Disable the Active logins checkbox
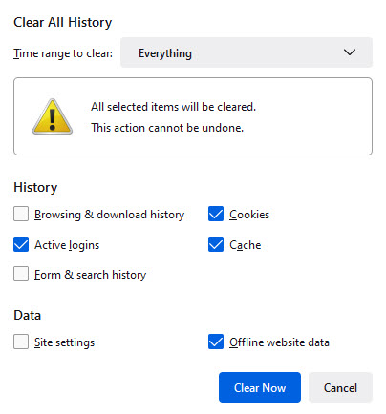 (x=21, y=244)
